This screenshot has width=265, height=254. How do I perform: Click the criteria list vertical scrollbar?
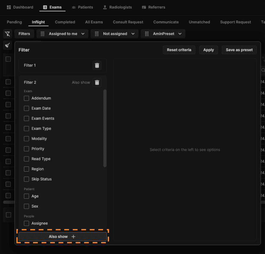click(x=105, y=128)
